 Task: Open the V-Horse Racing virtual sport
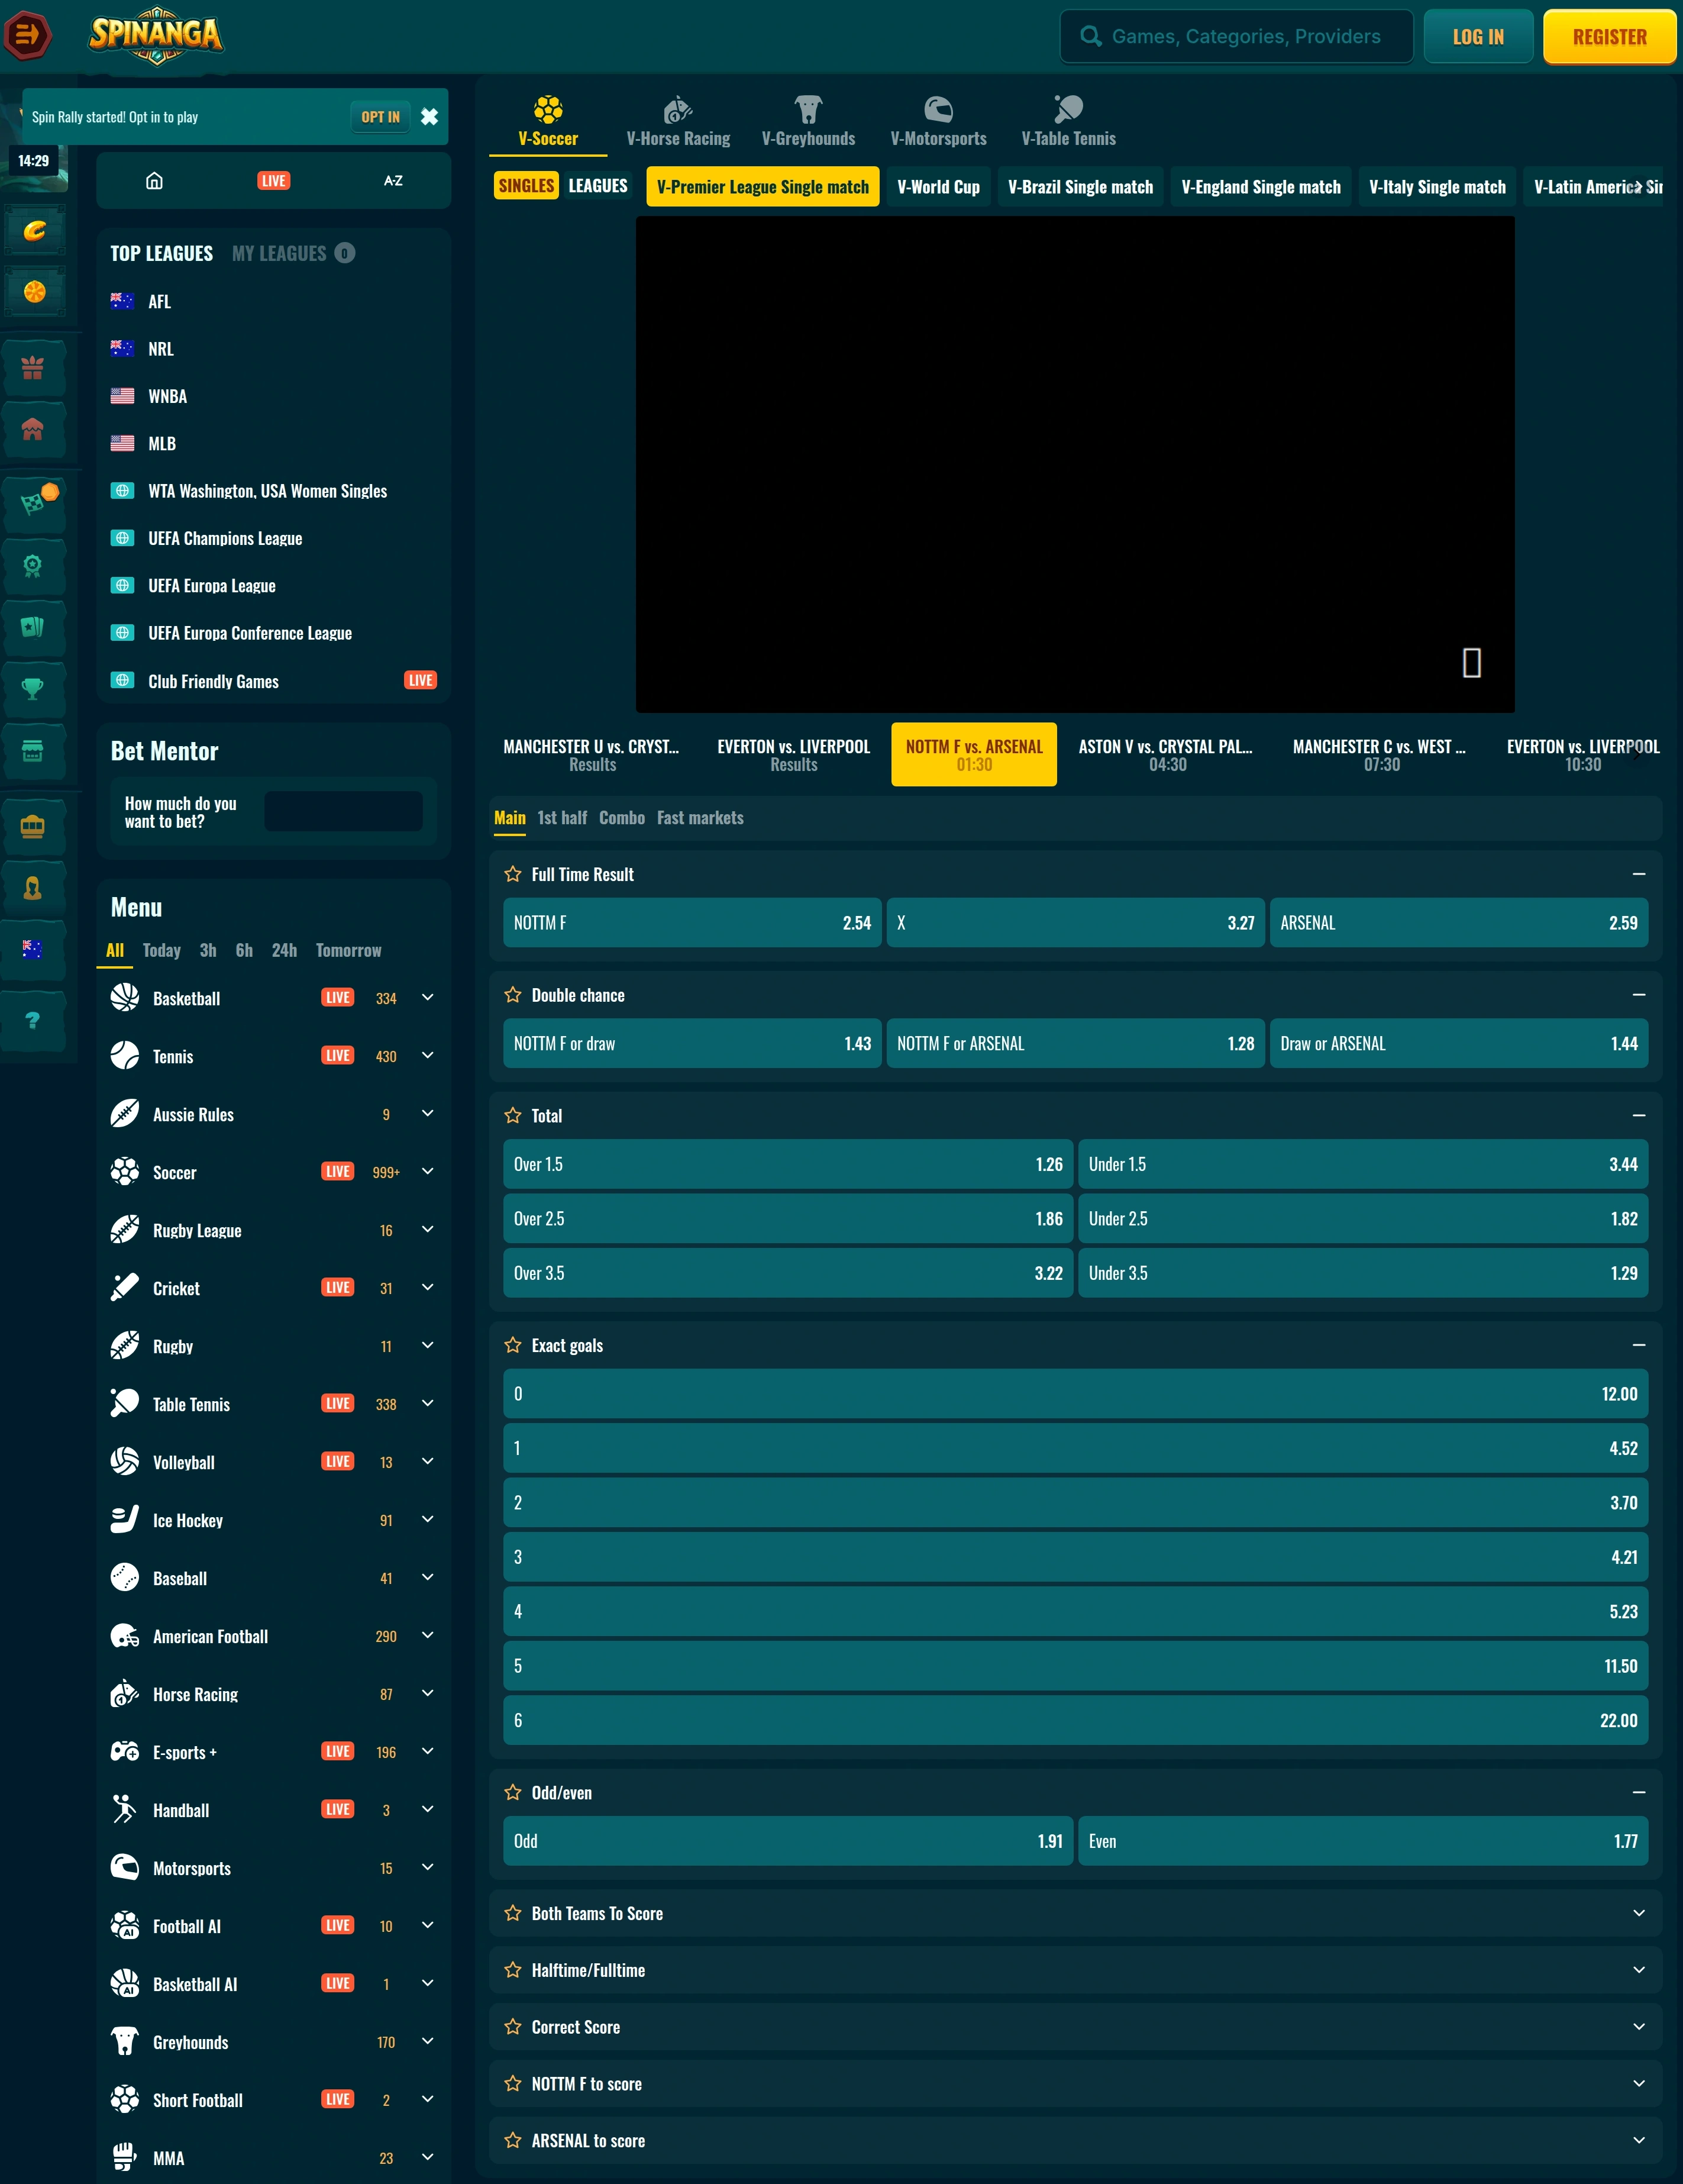coord(678,122)
